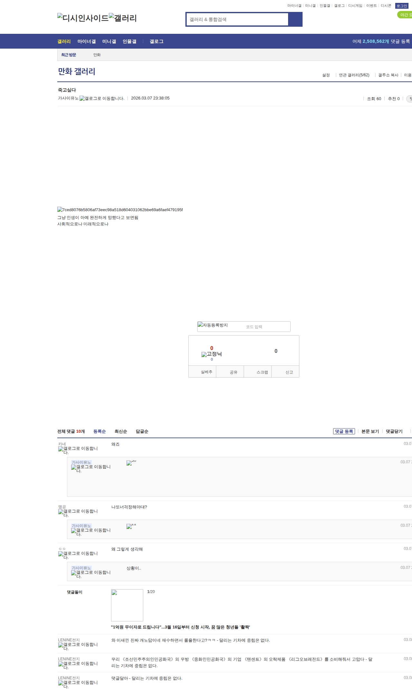Select 미니갤 in the blue navigation bar
The image size is (412, 689).
point(109,42)
